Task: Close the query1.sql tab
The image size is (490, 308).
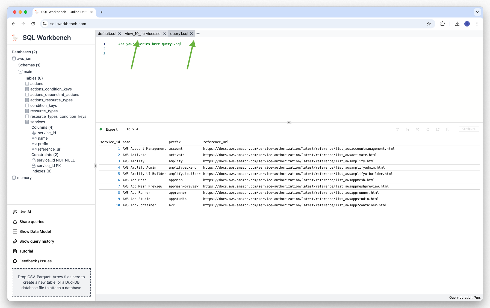Action: click(x=191, y=34)
